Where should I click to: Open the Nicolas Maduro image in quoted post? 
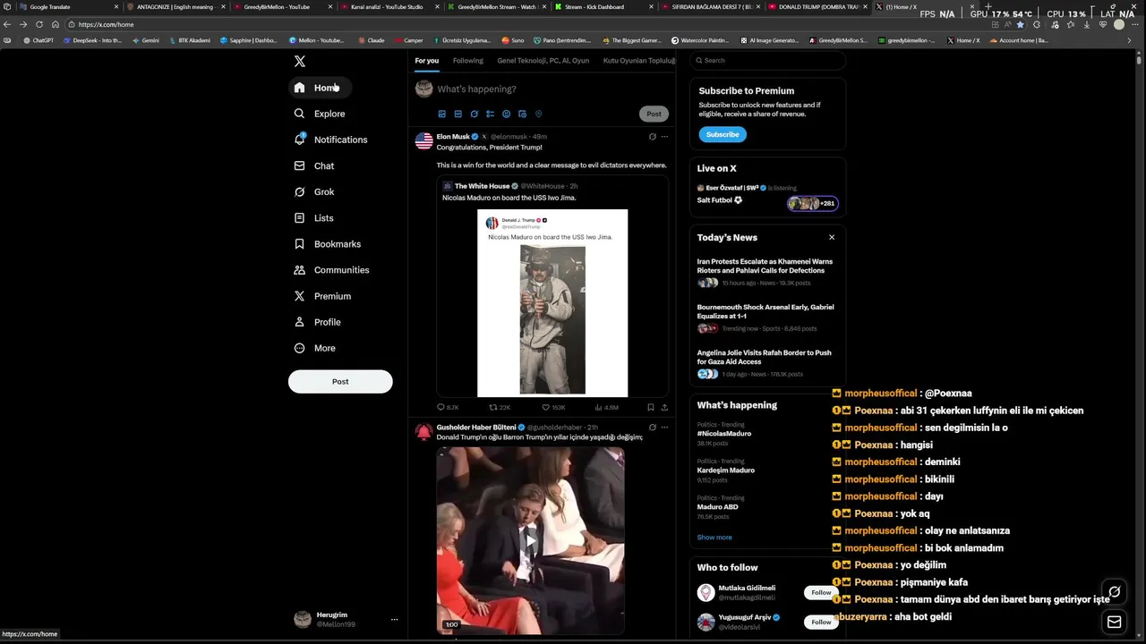coord(552,302)
